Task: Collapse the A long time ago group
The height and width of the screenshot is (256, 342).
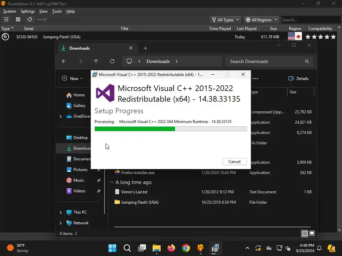Action: (x=112, y=182)
